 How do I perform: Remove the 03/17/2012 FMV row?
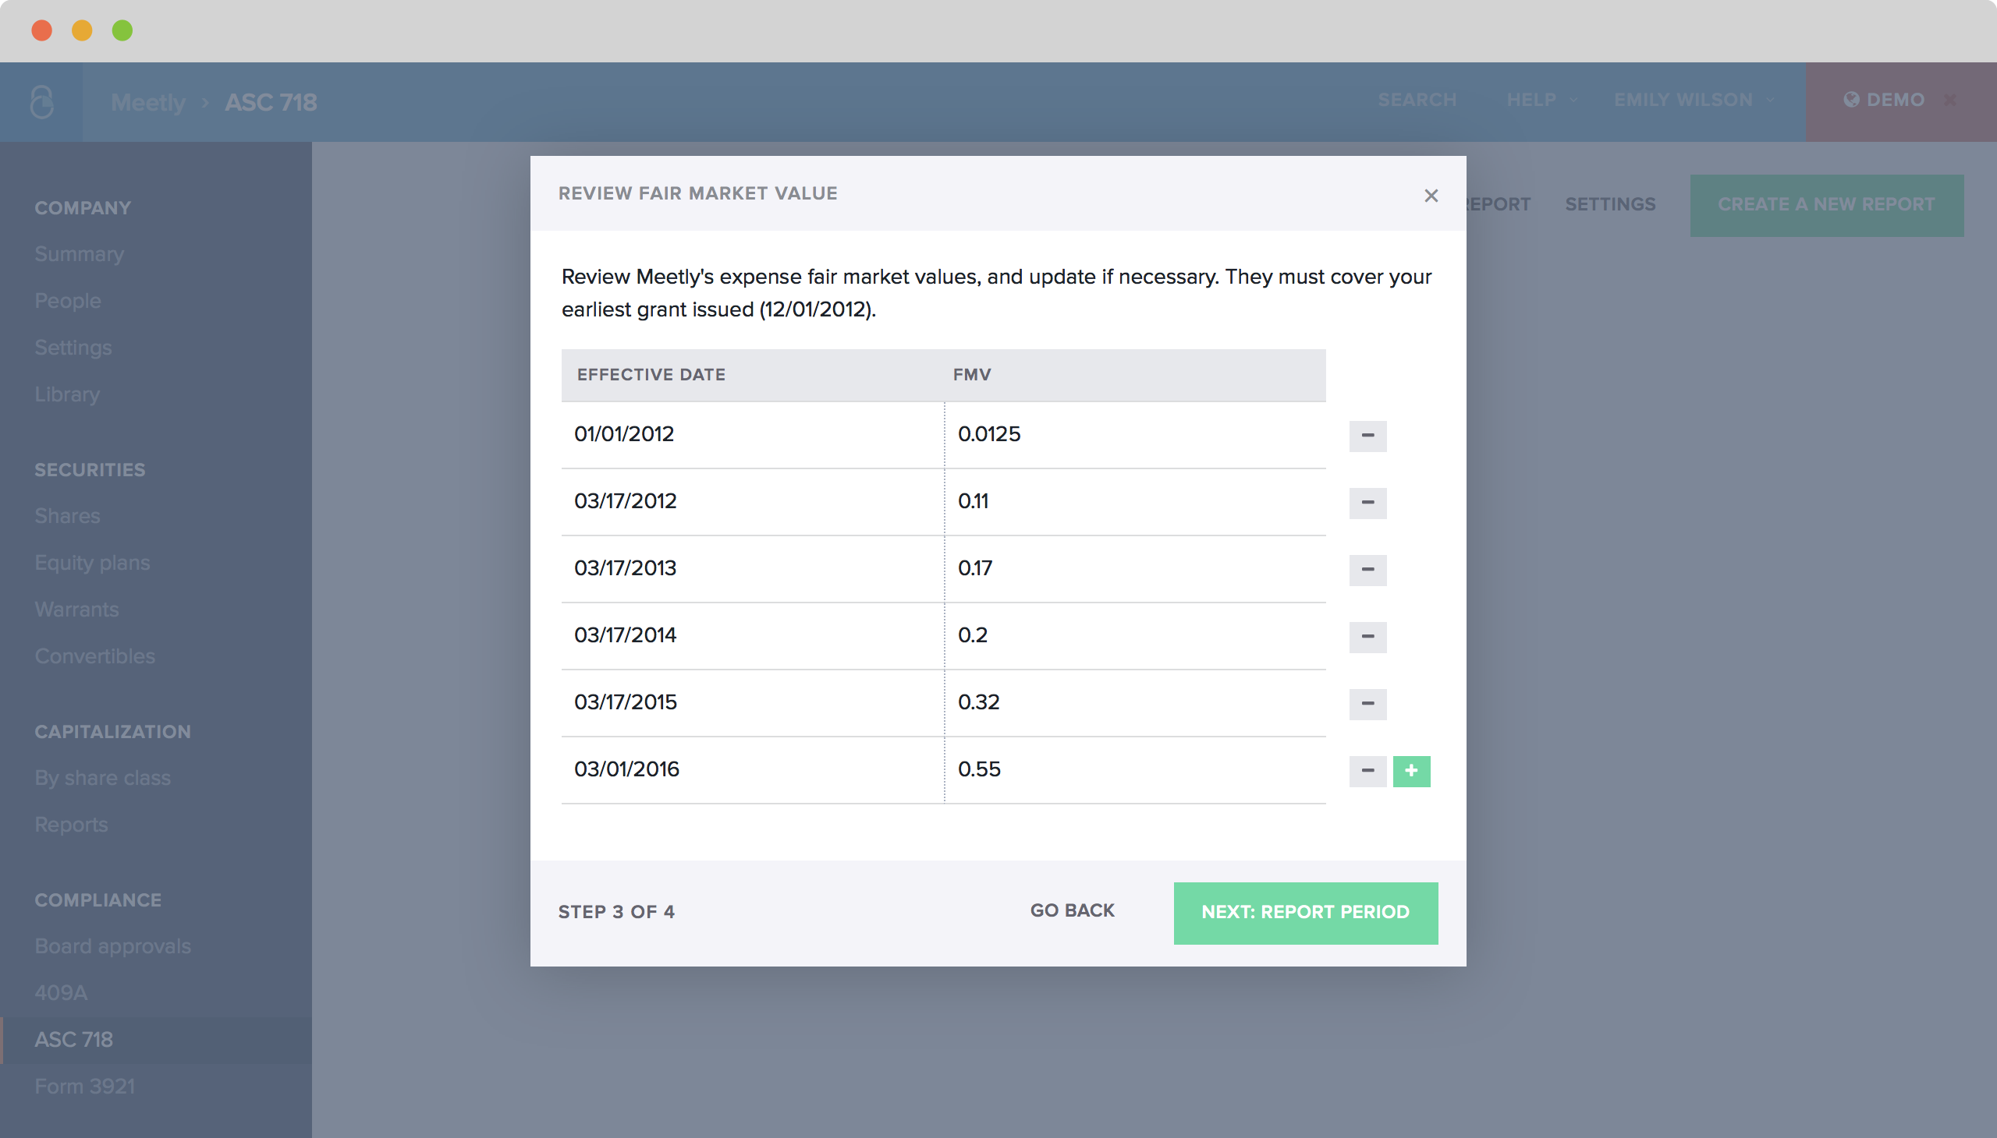[x=1367, y=503]
